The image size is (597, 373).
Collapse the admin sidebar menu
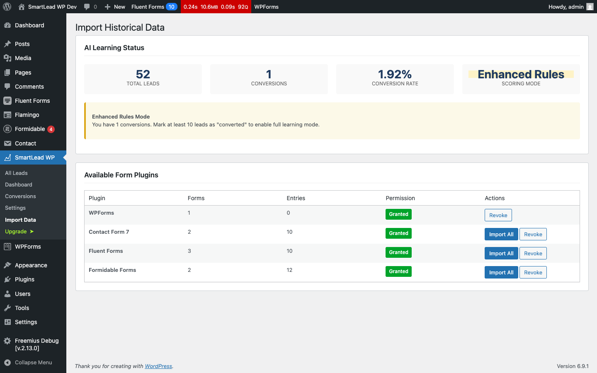(x=29, y=362)
